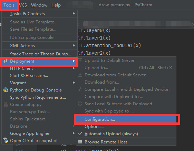Select Save as Live Template

pos(39,22)
